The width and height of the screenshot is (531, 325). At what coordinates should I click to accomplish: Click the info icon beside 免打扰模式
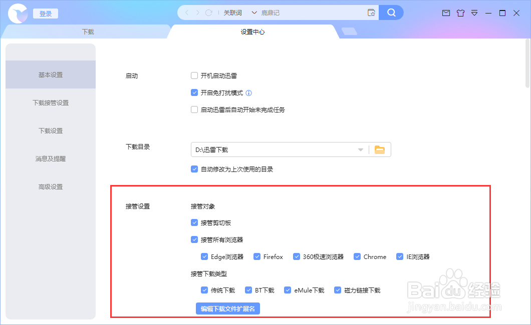pyautogui.click(x=248, y=93)
